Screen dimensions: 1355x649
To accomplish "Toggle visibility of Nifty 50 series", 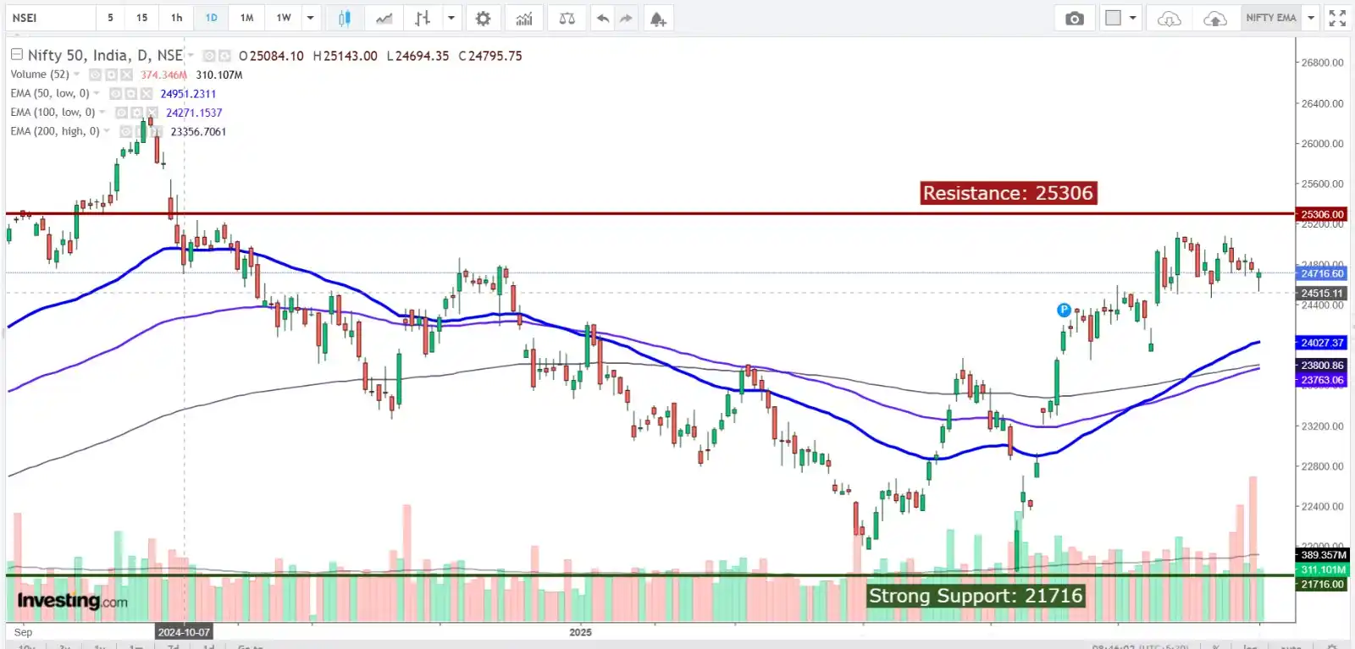I will pyautogui.click(x=209, y=56).
